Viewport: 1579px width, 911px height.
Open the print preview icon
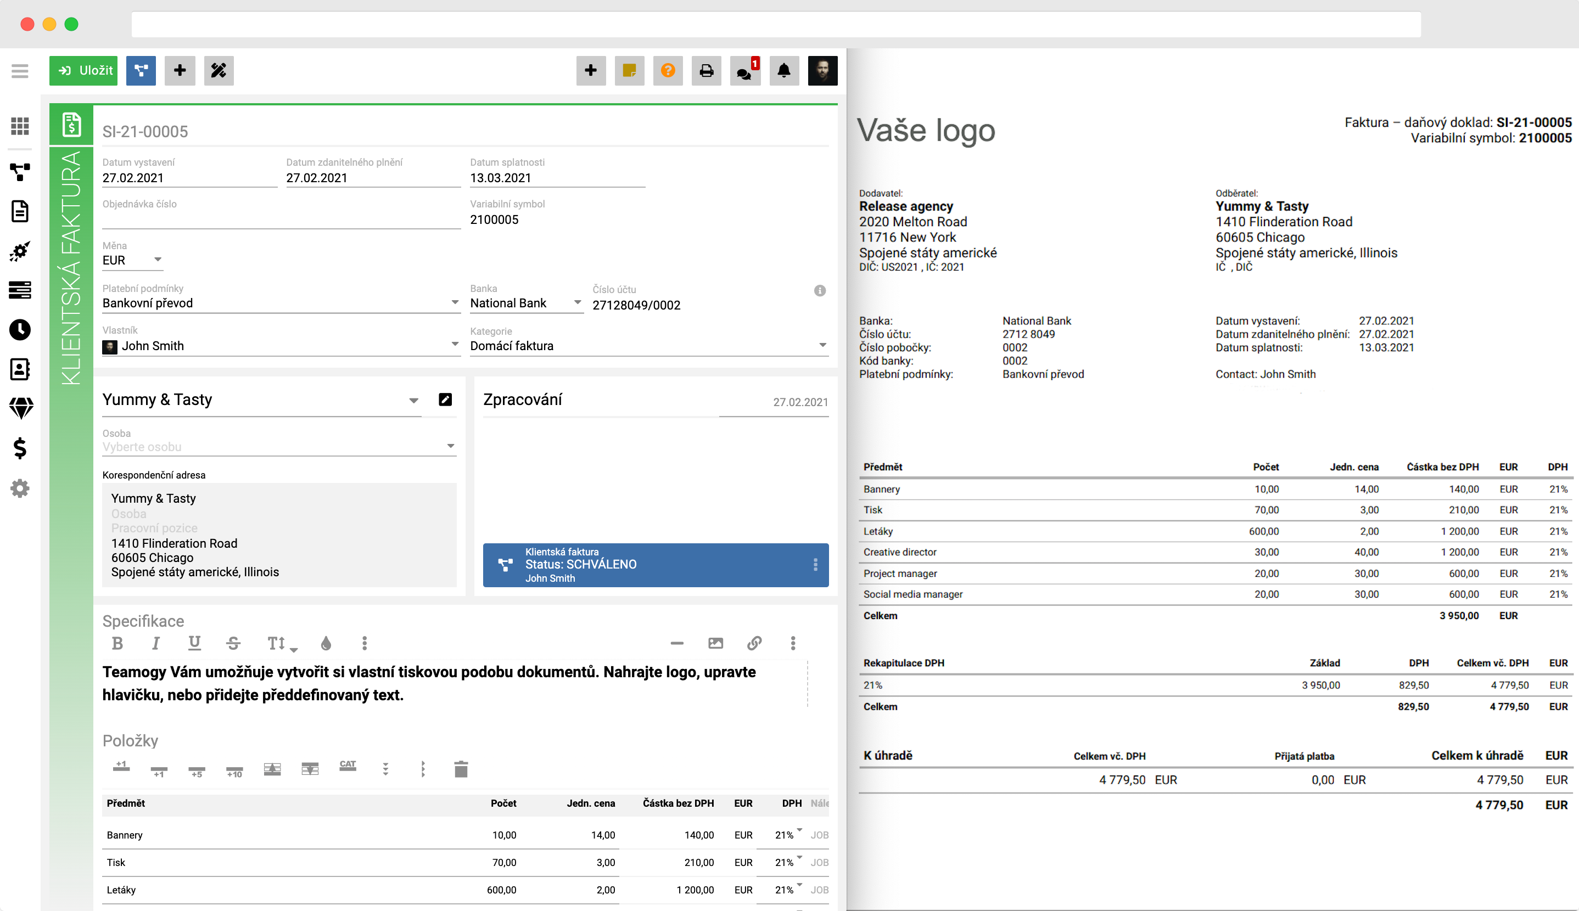click(x=707, y=71)
